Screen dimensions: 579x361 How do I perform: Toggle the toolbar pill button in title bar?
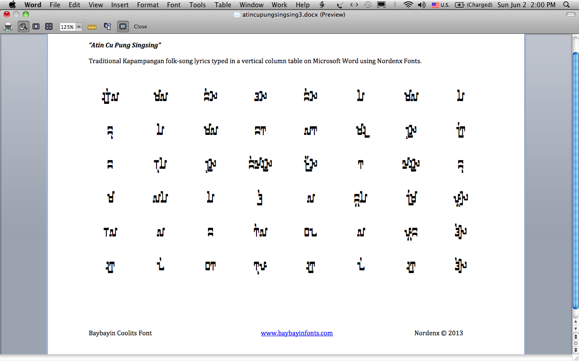(571, 15)
